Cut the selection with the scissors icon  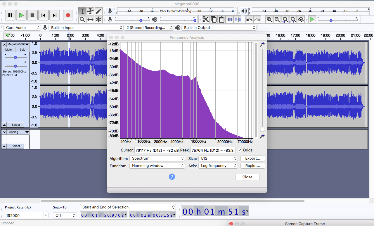point(206,20)
